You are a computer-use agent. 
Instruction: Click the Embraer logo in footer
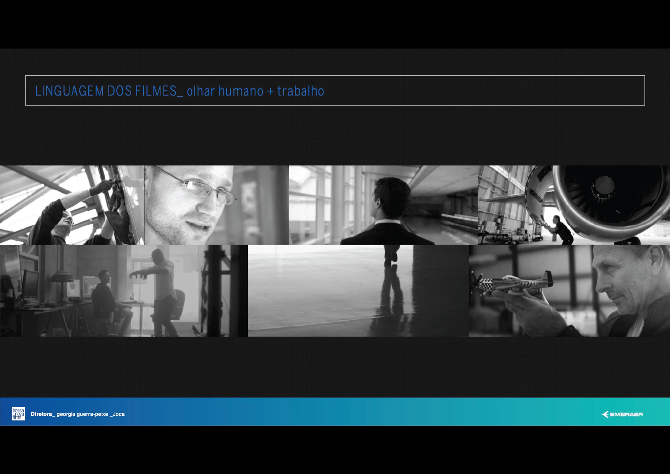(622, 414)
